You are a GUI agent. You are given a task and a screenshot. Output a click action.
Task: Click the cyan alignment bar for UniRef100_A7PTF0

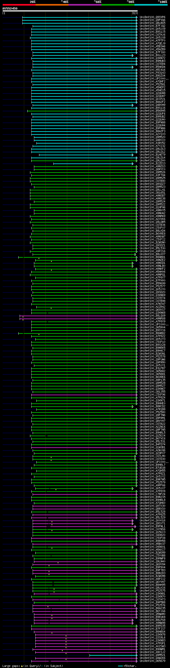pyautogui.click(x=84, y=41)
